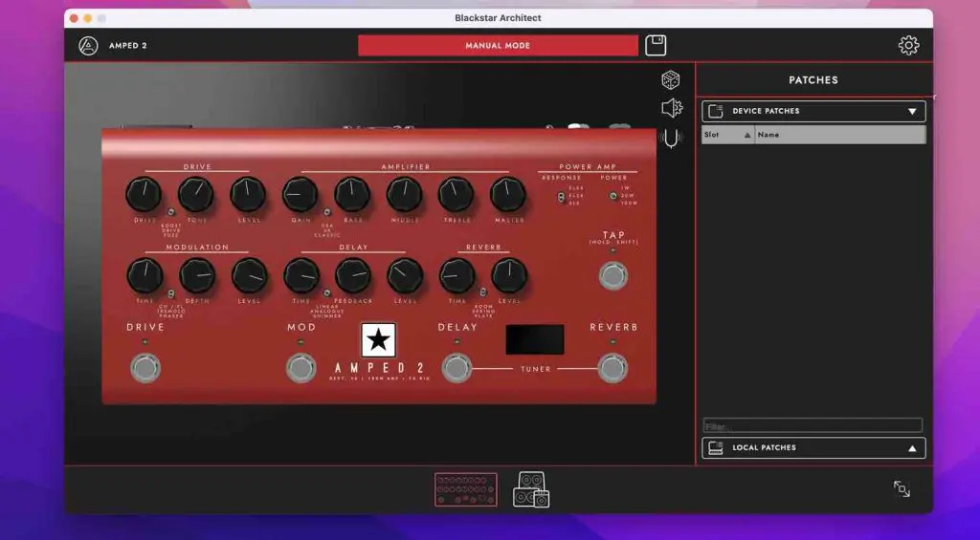The height and width of the screenshot is (540, 980).
Task: Toggle the DELAY footswitch
Action: click(x=457, y=368)
